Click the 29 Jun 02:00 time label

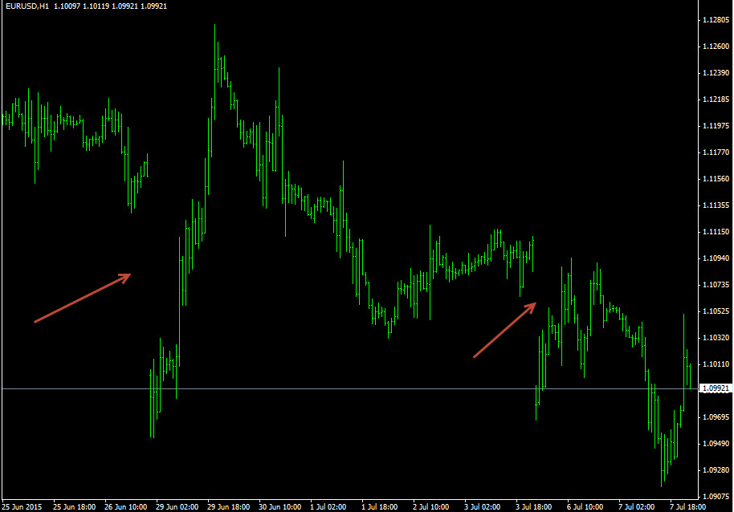click(178, 506)
